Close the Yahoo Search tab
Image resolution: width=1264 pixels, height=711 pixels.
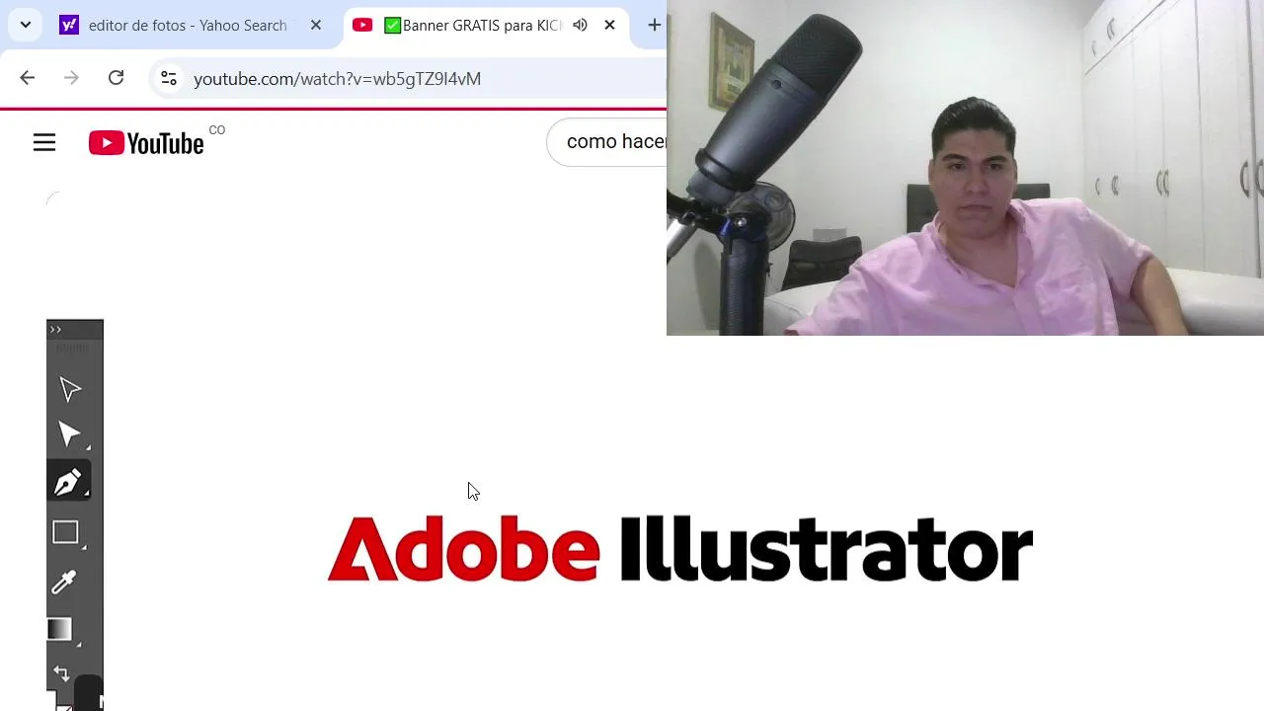[316, 25]
